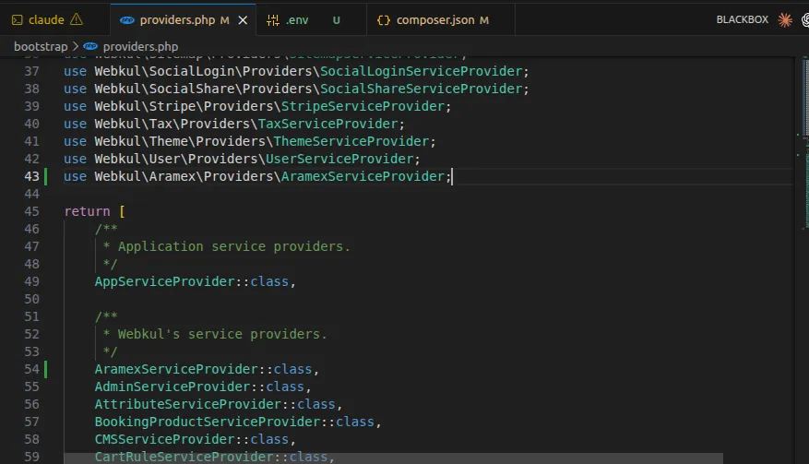Click the providers.php breadcrumb item

140,46
